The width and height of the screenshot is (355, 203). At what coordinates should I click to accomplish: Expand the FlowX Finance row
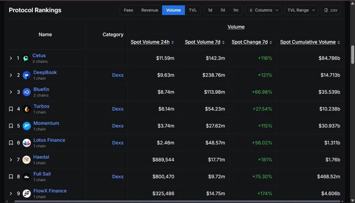10,194
